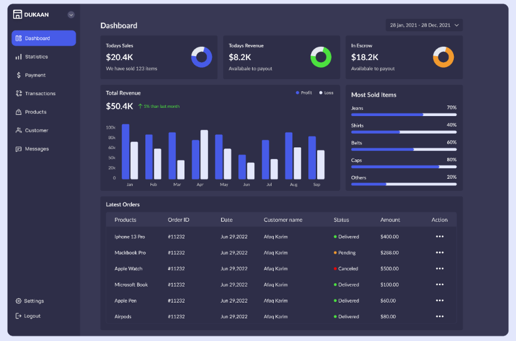Click the Payment dollar sign icon
The width and height of the screenshot is (516, 341).
click(18, 75)
